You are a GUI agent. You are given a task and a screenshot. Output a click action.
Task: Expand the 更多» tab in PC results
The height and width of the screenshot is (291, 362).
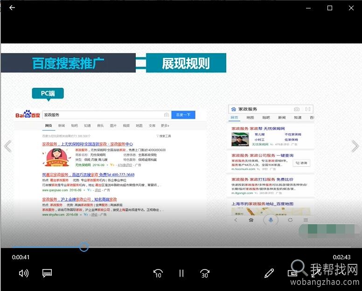point(165,126)
